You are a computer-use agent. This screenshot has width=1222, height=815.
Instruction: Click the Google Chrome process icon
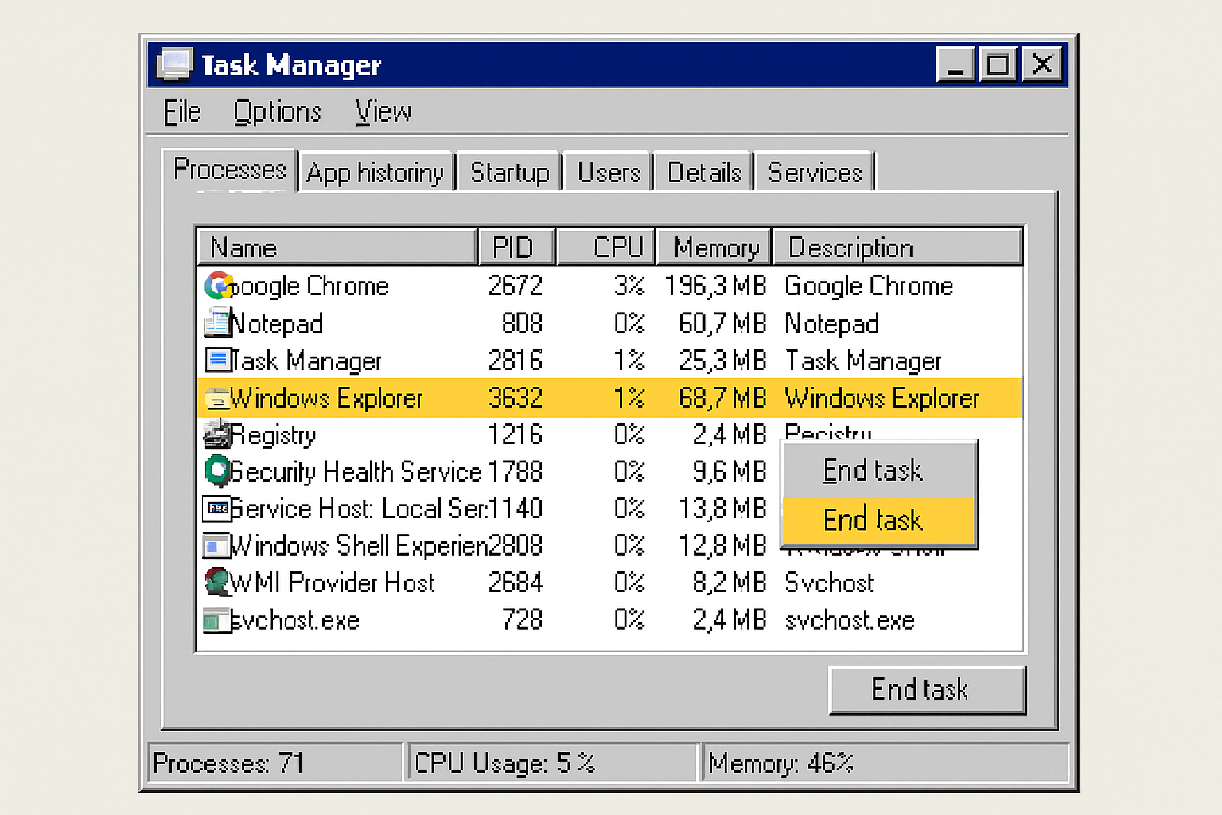click(217, 286)
